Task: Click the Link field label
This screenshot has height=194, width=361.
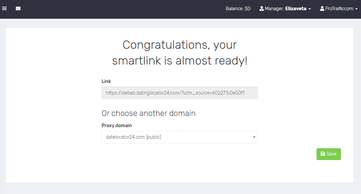Action: [106, 81]
